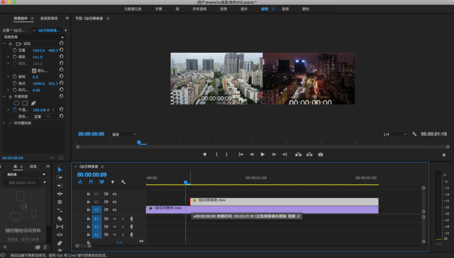Open timeline display settings wrench
The width and height of the screenshot is (454, 258).
[x=123, y=182]
